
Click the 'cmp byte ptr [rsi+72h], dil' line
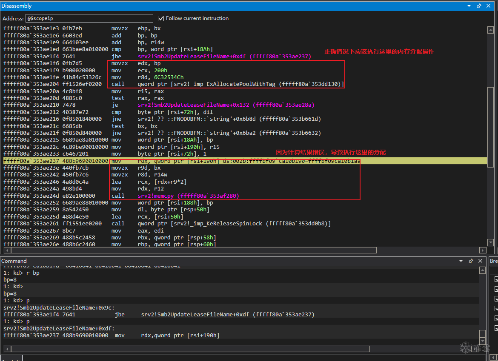pyautogui.click(x=108, y=112)
